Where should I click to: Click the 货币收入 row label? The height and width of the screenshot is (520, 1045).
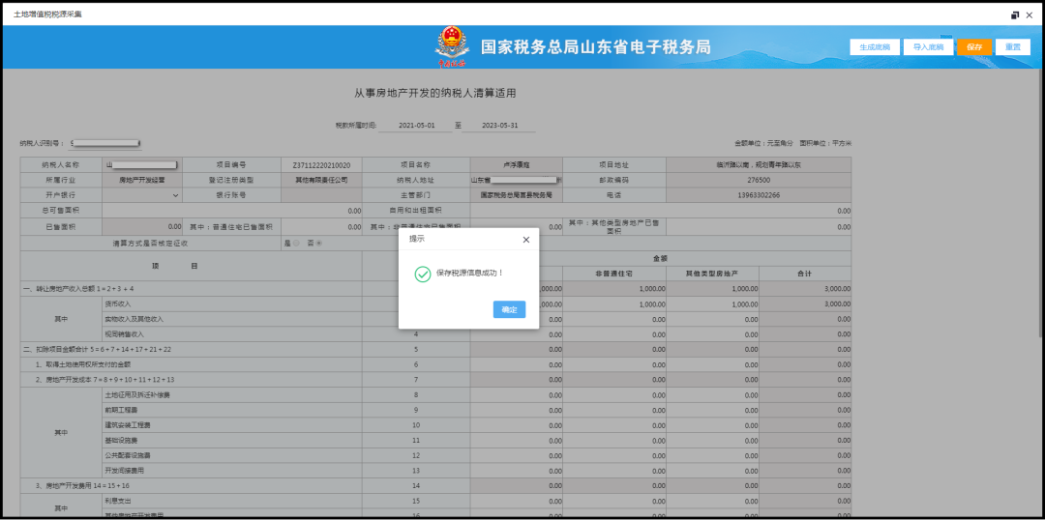[118, 303]
